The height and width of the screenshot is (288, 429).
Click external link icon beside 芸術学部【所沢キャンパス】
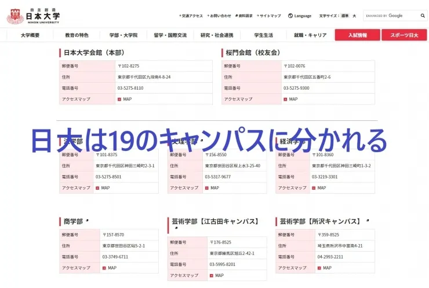368,220
